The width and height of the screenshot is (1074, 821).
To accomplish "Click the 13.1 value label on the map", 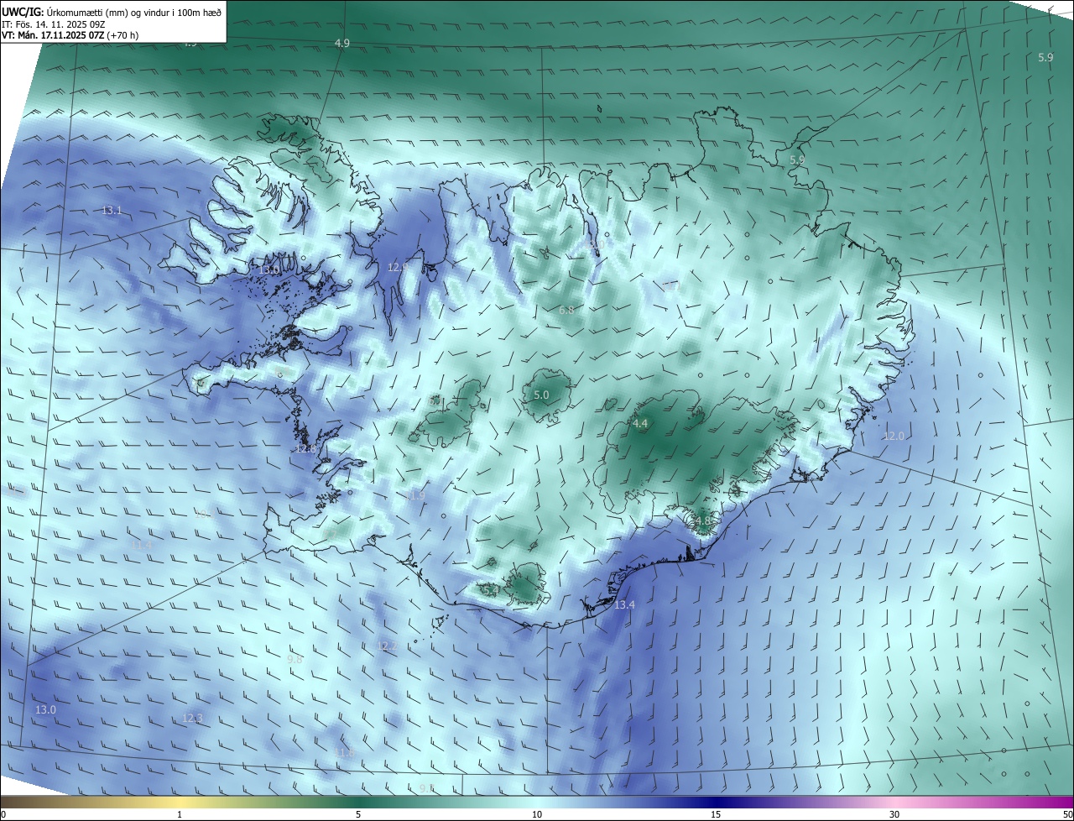I will coord(112,211).
